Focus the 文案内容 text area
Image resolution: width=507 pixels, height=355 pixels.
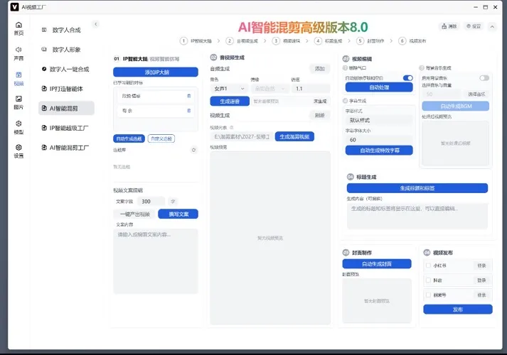156,261
